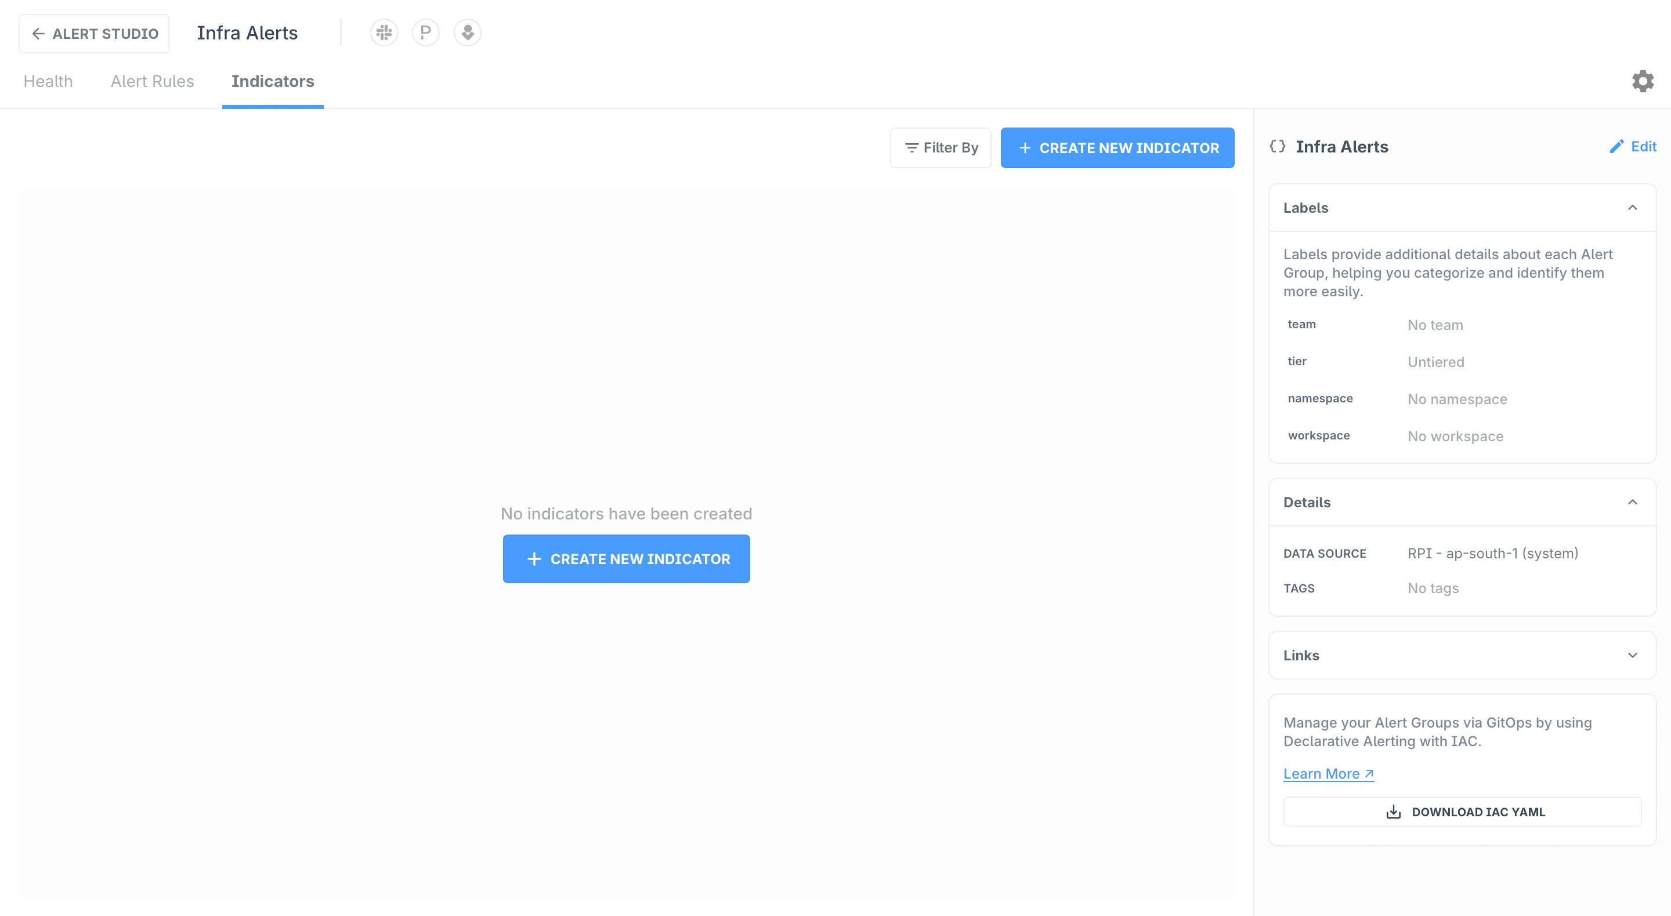The height and width of the screenshot is (916, 1671).
Task: Click the curly braces icon beside Infra Alerts
Action: pos(1277,147)
